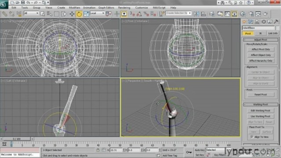Click the Select by Name icon

(49, 14)
